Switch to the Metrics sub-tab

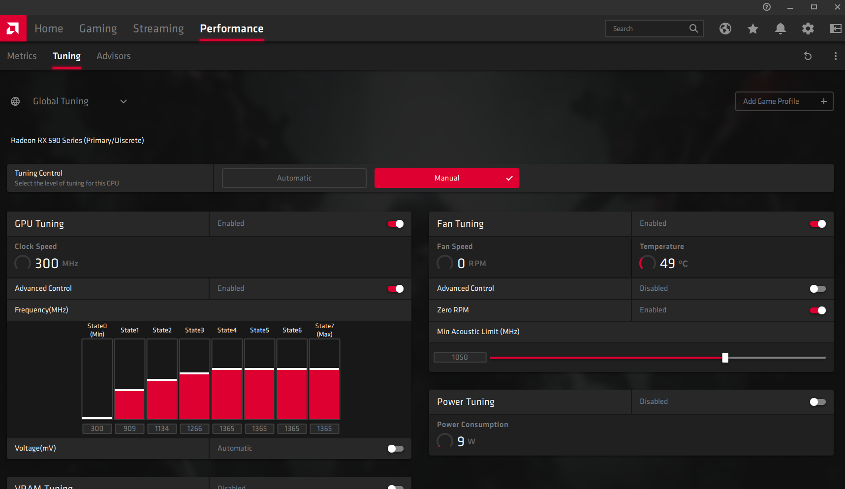pyautogui.click(x=22, y=56)
